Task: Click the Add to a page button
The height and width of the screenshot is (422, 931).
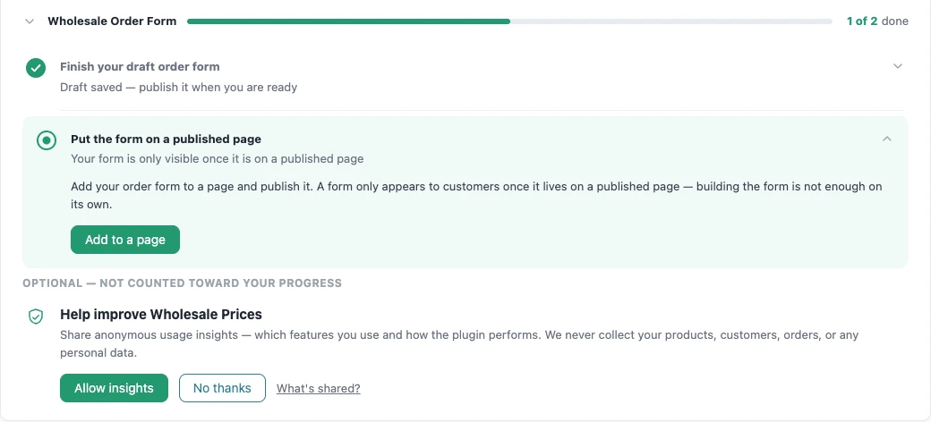Action: (125, 240)
